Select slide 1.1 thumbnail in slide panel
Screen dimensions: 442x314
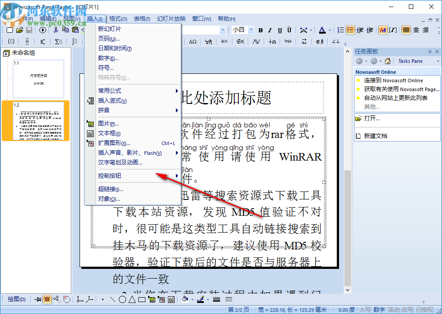point(38,80)
